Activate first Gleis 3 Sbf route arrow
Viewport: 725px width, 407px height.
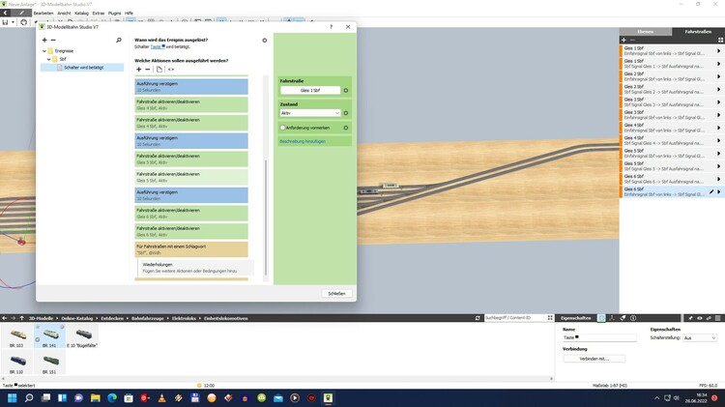(x=718, y=102)
